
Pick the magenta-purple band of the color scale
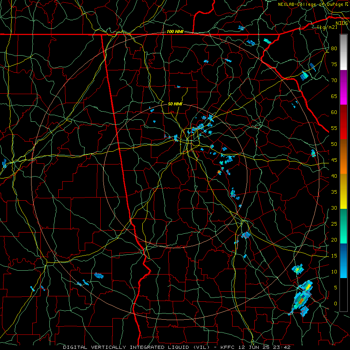point(343,87)
